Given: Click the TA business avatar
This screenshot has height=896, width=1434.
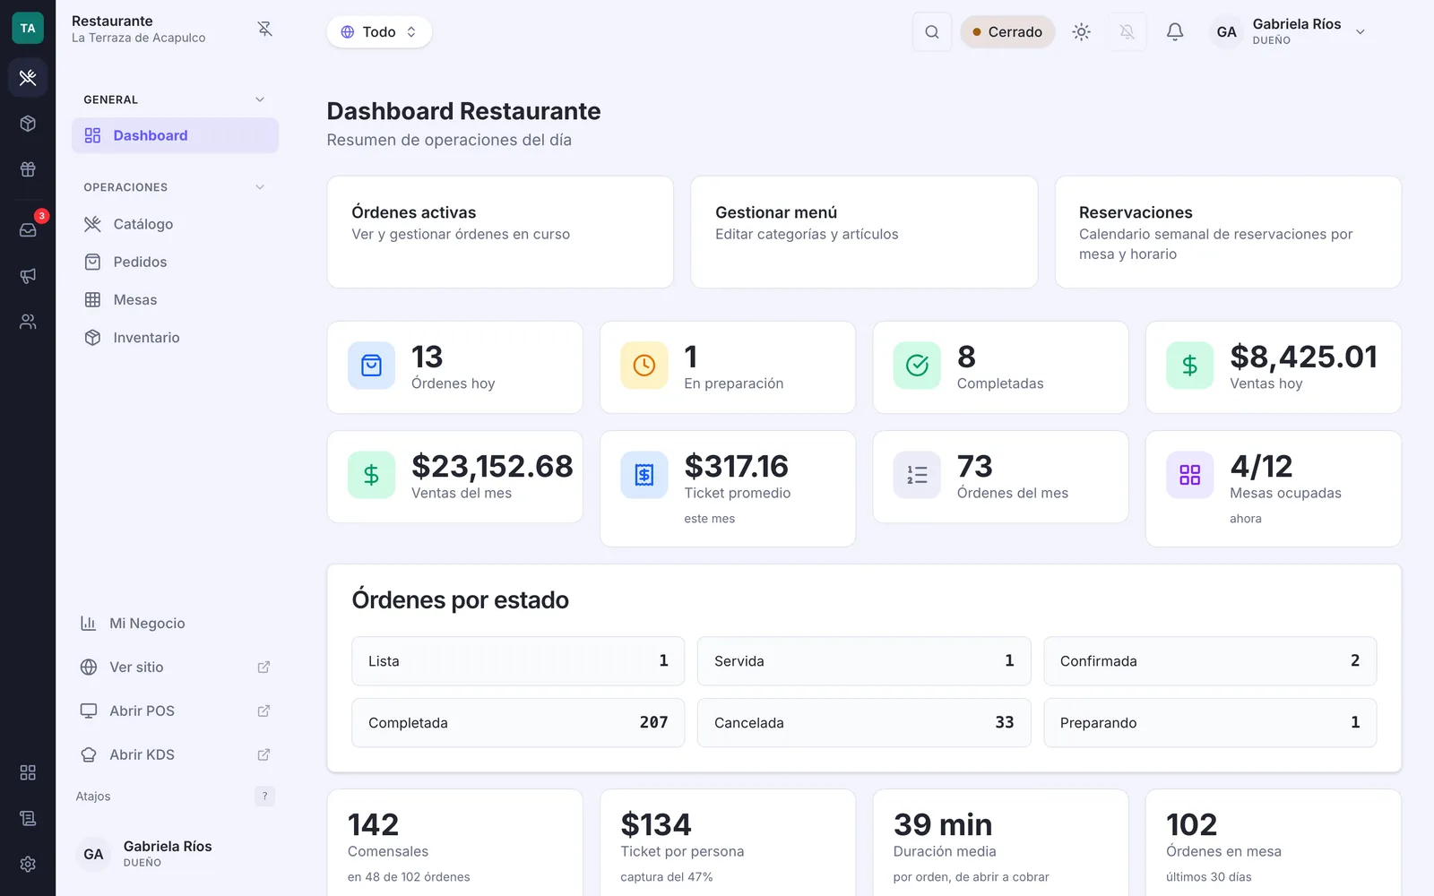Looking at the screenshot, I should [28, 29].
